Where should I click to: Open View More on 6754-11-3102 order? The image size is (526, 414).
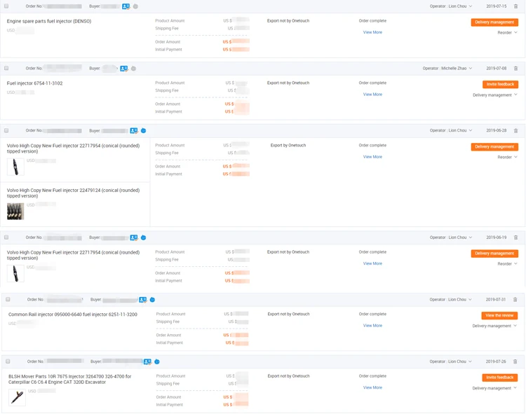372,95
